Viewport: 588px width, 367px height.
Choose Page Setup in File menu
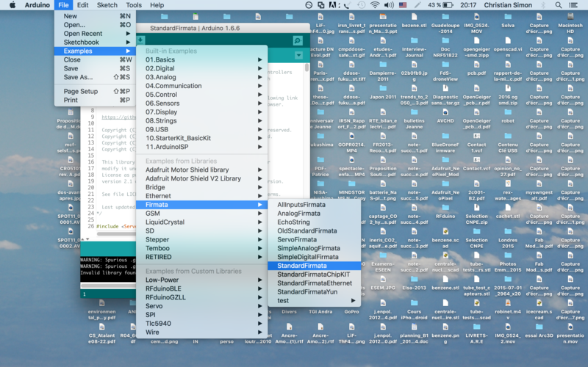point(96,91)
